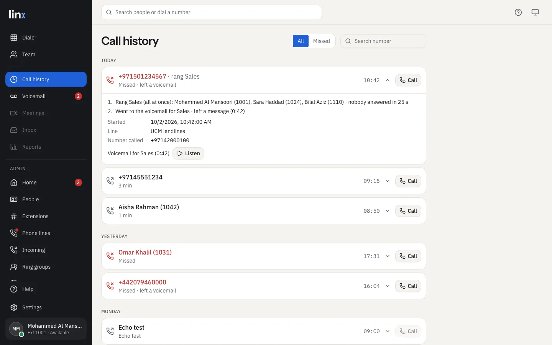Collapse the +971501234567 call details

[388, 80]
